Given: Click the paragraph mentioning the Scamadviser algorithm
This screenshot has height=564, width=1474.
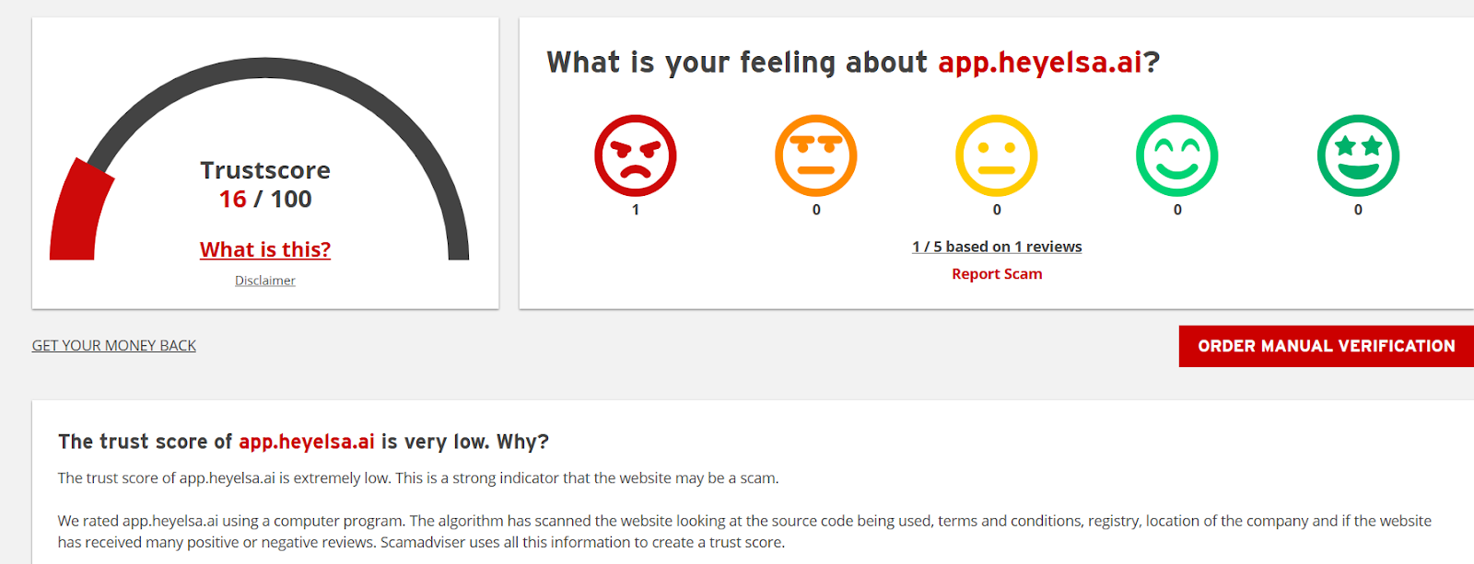Looking at the screenshot, I should (x=744, y=532).
